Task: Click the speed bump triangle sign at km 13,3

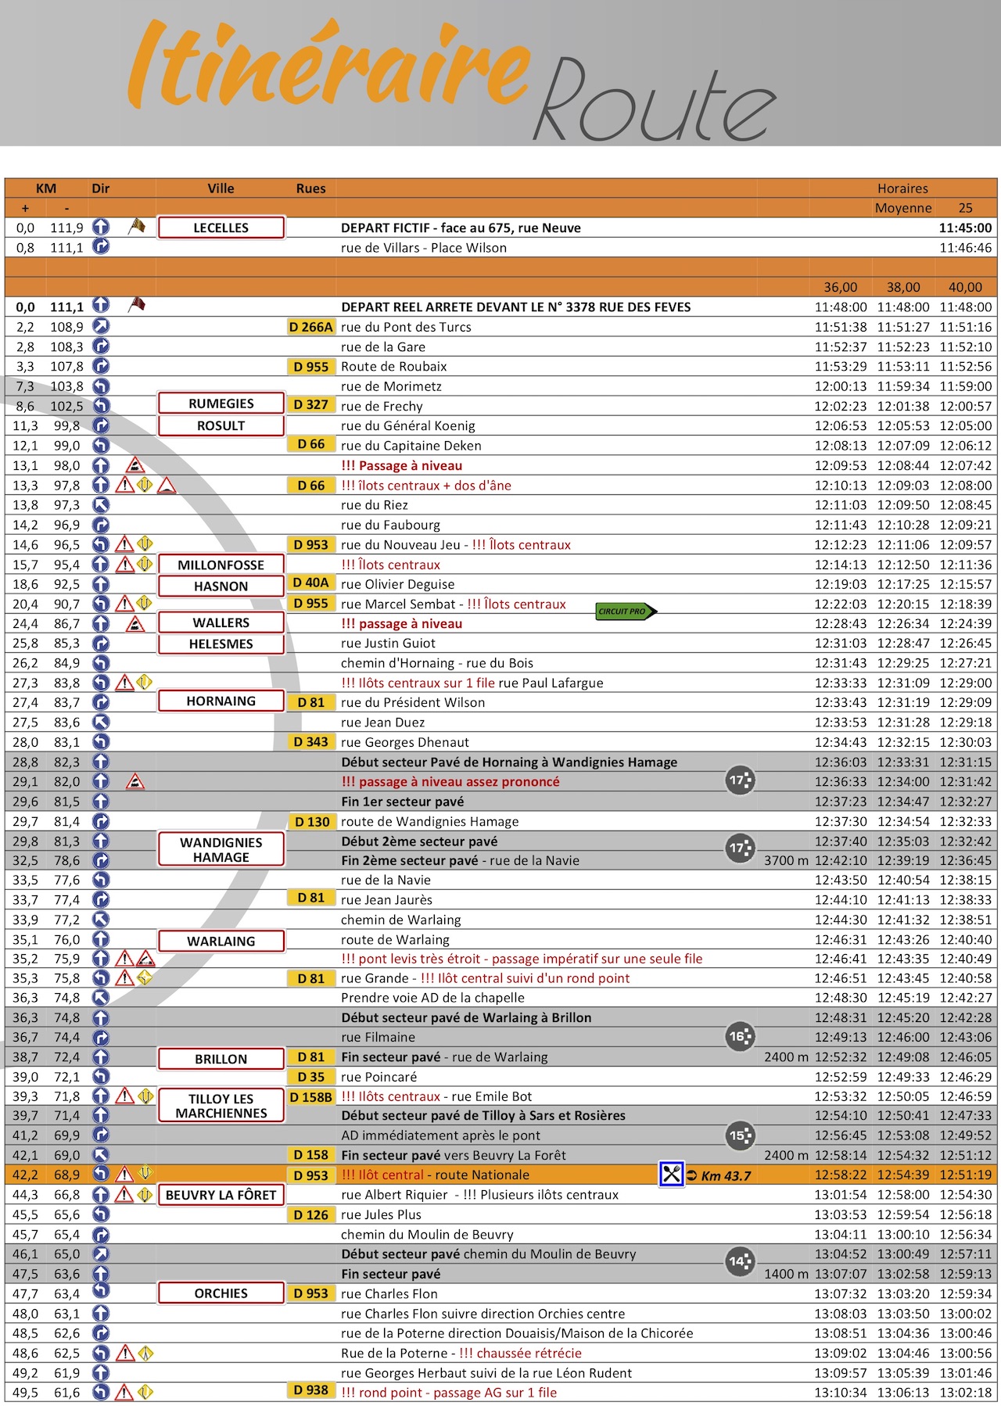Action: (x=166, y=486)
